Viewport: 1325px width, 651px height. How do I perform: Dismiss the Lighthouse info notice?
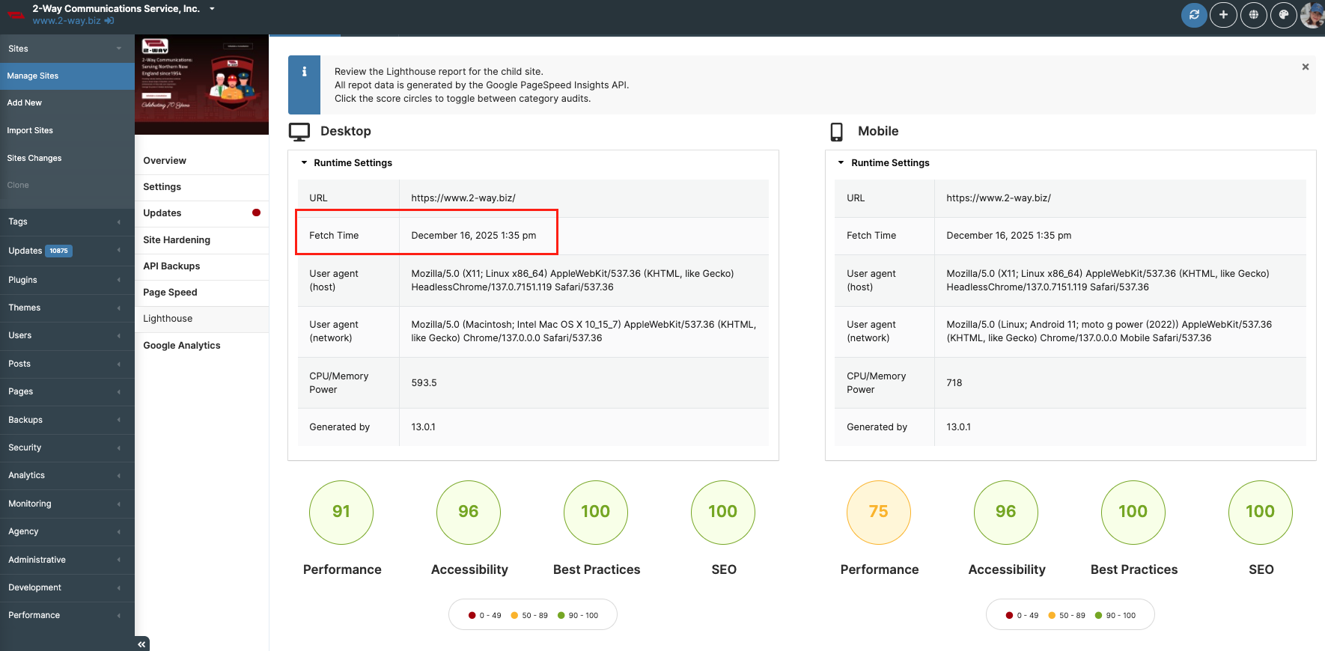click(1305, 67)
